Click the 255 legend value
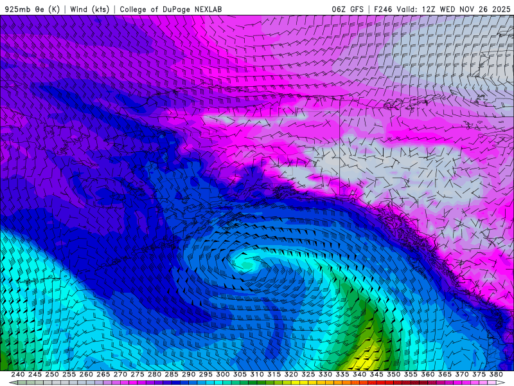Image resolution: width=514 pixels, height=386 pixels. (69, 374)
